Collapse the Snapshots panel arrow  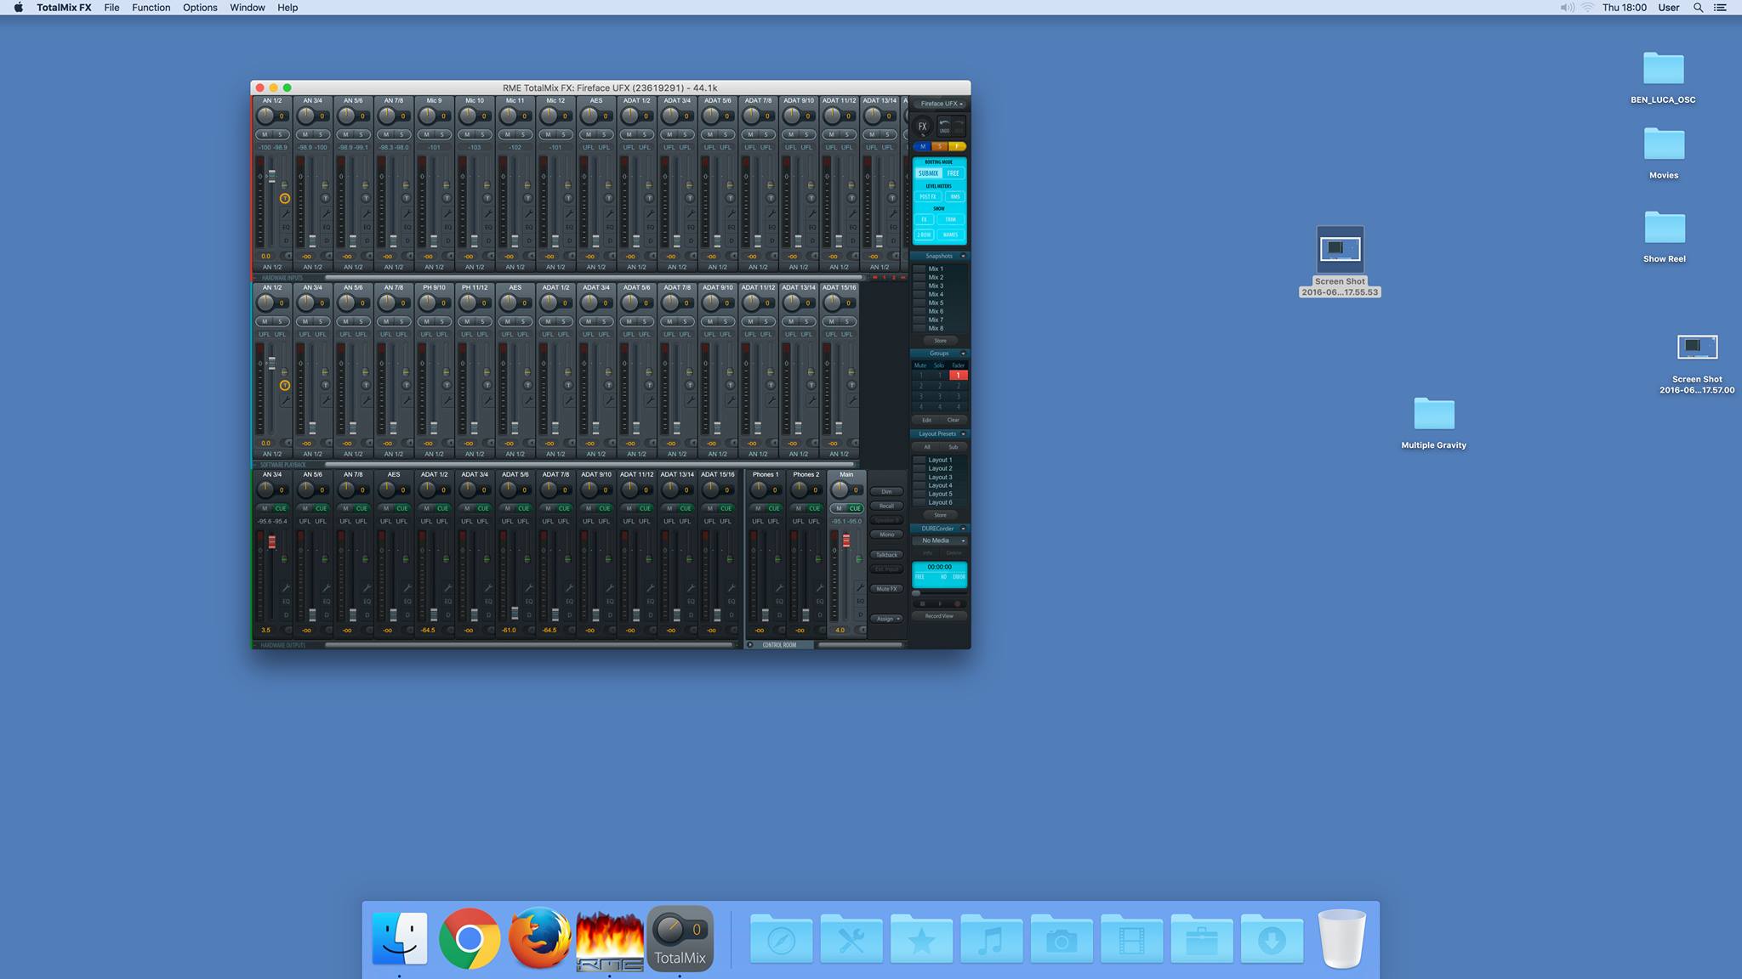[963, 256]
